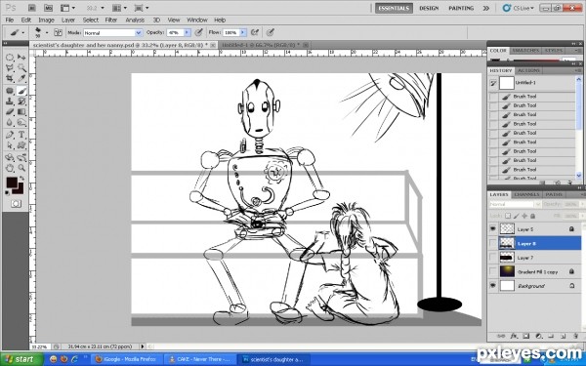This screenshot has height=366, width=586.
Task: Show Layer 7 visibility
Action: click(493, 258)
